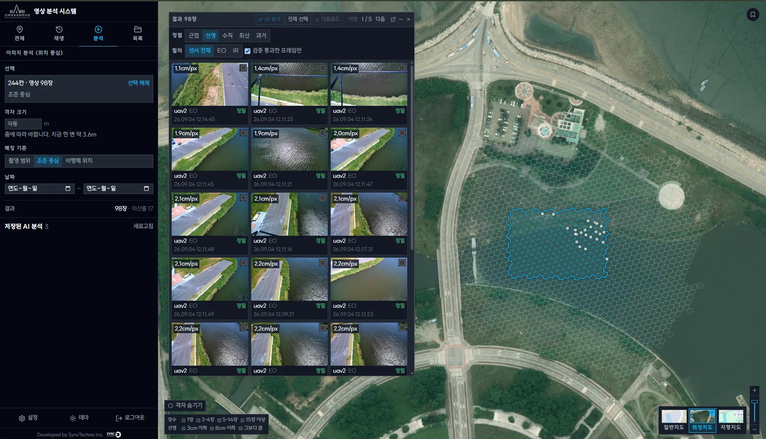Image resolution: width=766 pixels, height=439 pixels.
Task: Check the 2.0cm/px thumbnail selection box
Action: pos(402,133)
